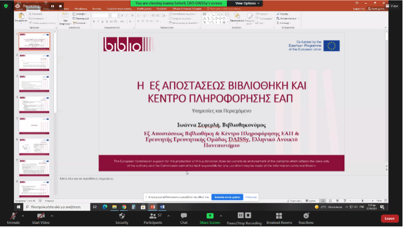Switch to PowerPoint taskbar icon
This screenshot has width=404, height=228.
tap(154, 207)
